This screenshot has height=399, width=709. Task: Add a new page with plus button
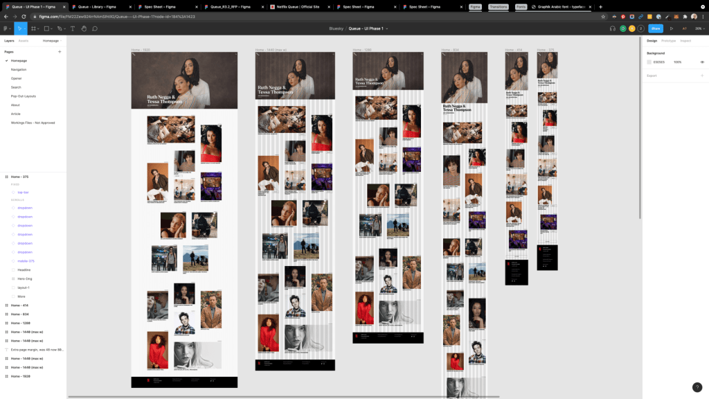[60, 51]
